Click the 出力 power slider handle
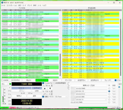 (119, 87)
